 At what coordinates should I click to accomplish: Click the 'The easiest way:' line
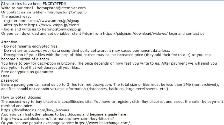[16, 17]
